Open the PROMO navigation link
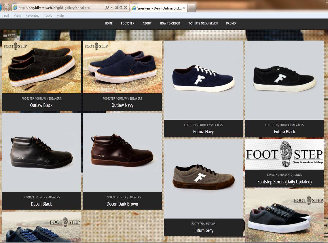328x243 pixels. coord(231,23)
